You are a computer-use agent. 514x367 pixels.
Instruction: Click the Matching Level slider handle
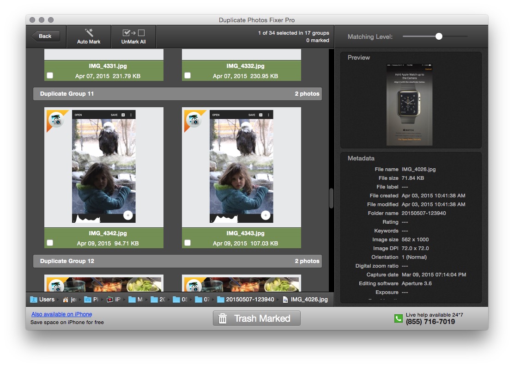click(439, 36)
